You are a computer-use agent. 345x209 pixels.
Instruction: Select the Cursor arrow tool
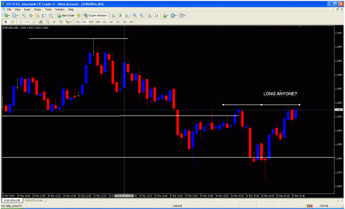pyautogui.click(x=6, y=22)
